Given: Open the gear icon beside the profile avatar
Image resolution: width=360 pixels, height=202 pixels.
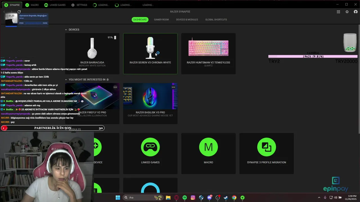Looking at the screenshot, I should [x=347, y=12].
